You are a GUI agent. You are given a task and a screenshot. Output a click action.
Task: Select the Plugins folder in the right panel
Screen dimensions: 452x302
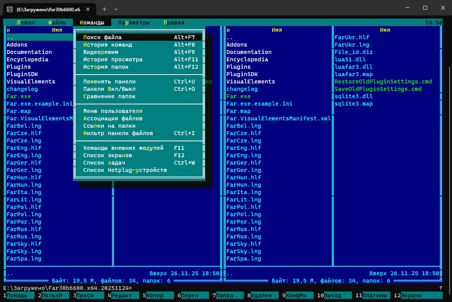click(x=238, y=67)
